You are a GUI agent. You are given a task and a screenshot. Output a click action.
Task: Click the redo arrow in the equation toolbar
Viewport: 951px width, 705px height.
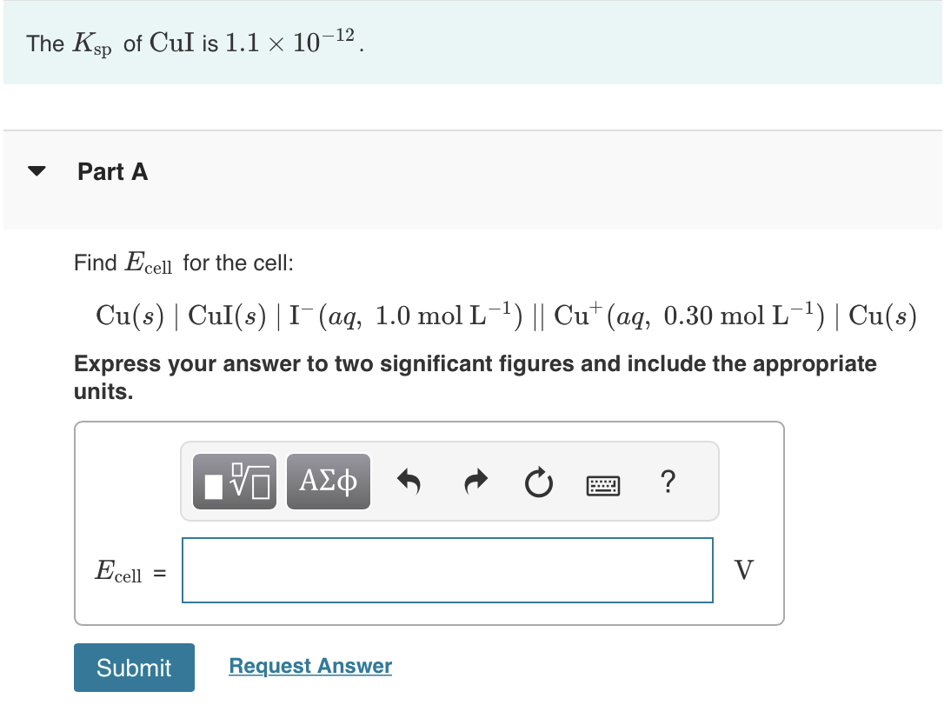475,483
